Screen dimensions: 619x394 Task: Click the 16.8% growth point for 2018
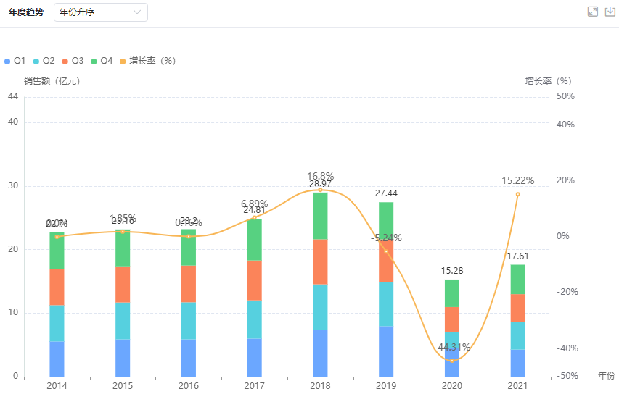click(x=320, y=190)
